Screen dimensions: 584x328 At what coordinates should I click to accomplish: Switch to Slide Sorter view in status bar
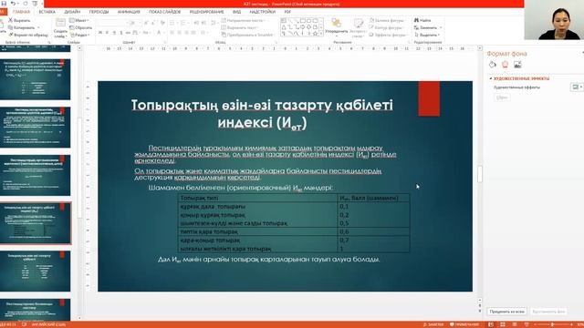pyautogui.click(x=503, y=324)
